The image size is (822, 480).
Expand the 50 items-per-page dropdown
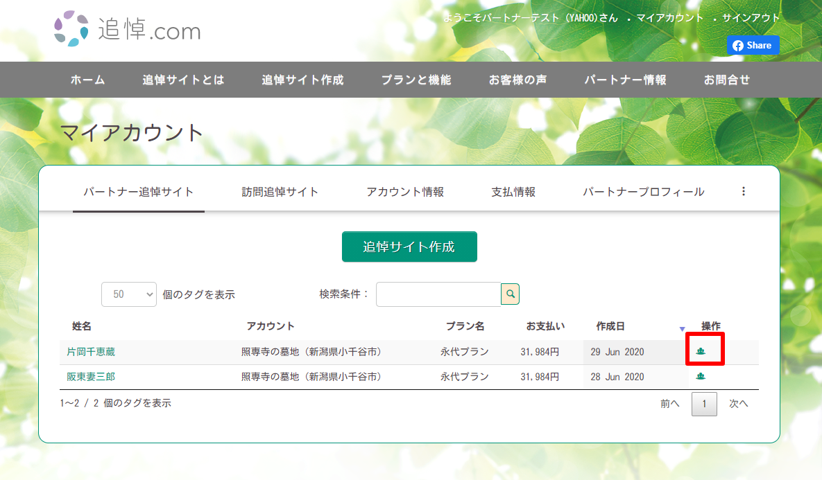[129, 294]
